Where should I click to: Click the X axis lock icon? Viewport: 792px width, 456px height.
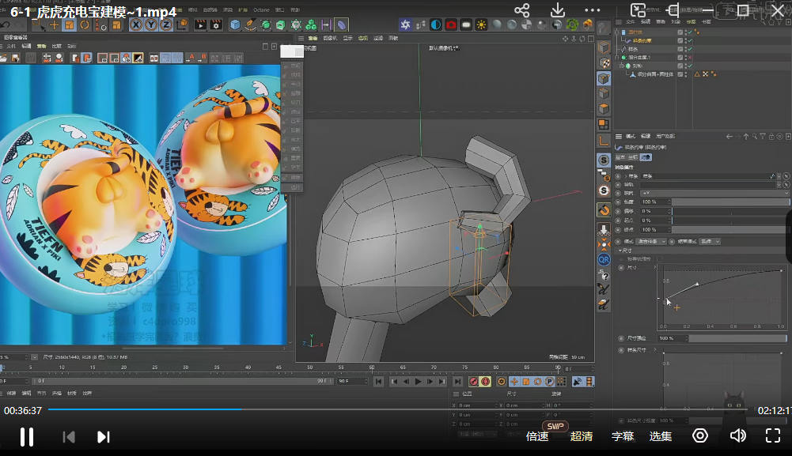click(x=136, y=24)
